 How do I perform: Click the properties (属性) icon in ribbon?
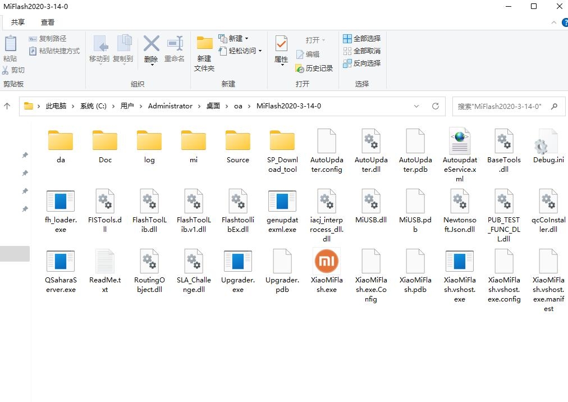click(x=281, y=44)
